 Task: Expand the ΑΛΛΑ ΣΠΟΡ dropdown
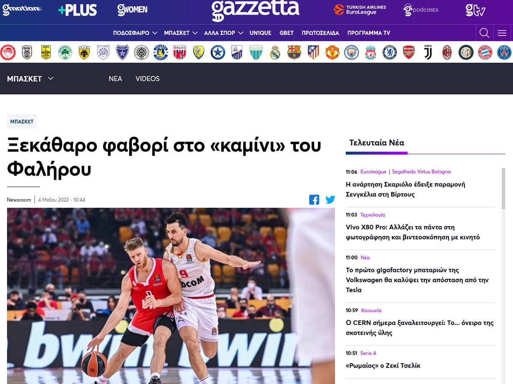[x=224, y=33]
